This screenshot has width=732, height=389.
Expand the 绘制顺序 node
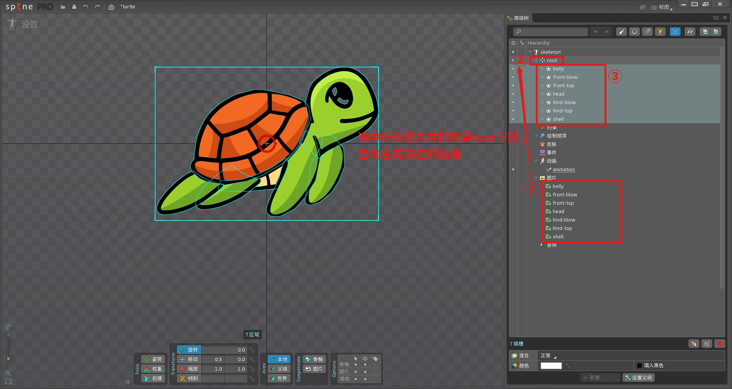[x=536, y=136]
